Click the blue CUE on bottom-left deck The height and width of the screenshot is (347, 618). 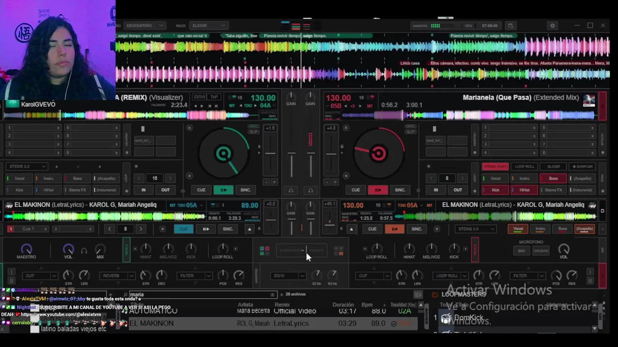pyautogui.click(x=183, y=229)
